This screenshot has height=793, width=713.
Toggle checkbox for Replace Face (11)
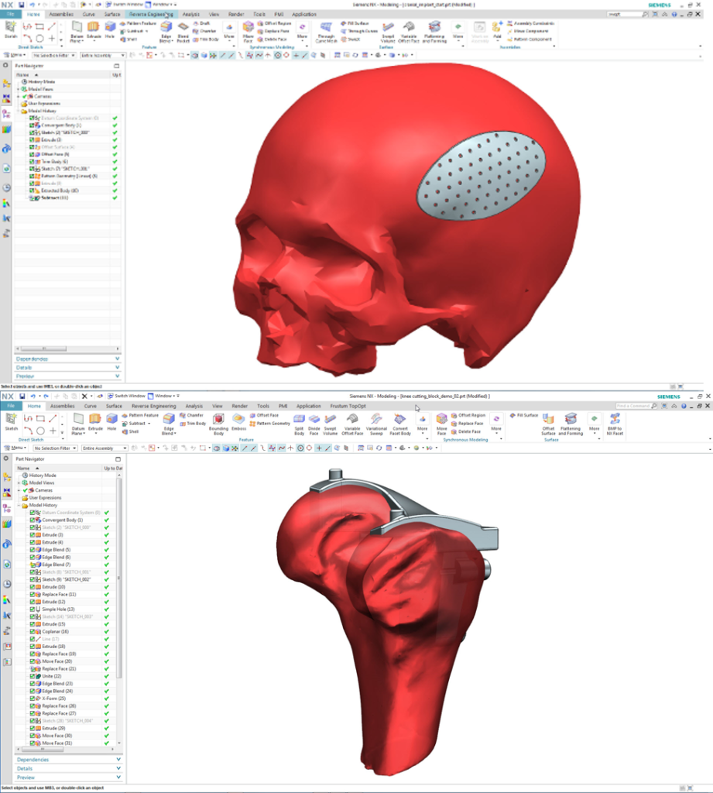[x=33, y=595]
